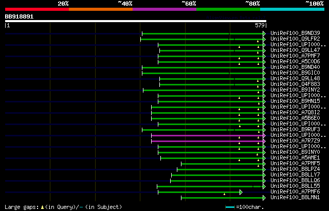Screen dimensions: 329x211
Task: Click the cyan ~100% identity legend segment
Action: coord(293,9)
